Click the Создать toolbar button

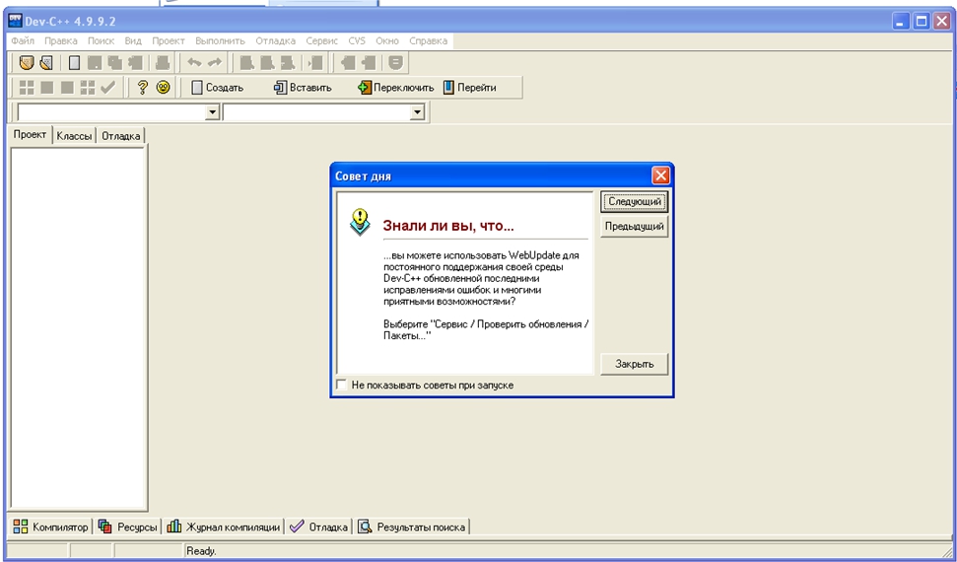click(x=217, y=88)
